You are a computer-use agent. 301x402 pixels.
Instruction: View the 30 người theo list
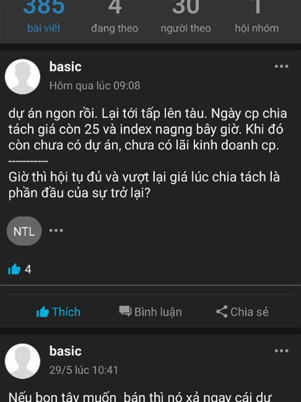[x=186, y=17]
